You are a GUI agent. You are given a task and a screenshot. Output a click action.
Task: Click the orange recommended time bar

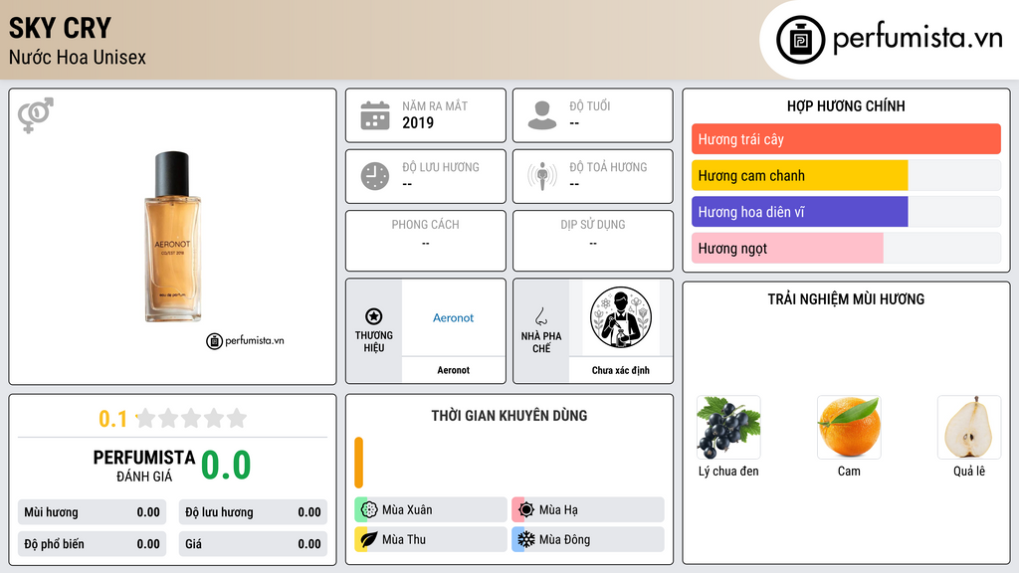(358, 463)
